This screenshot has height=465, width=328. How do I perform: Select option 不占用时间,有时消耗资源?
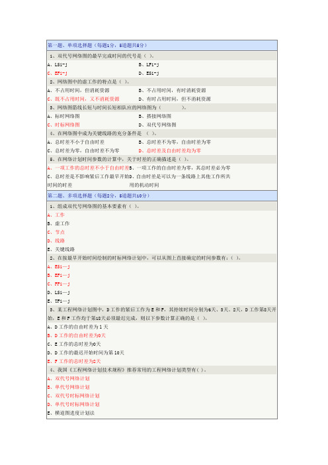(x=173, y=90)
